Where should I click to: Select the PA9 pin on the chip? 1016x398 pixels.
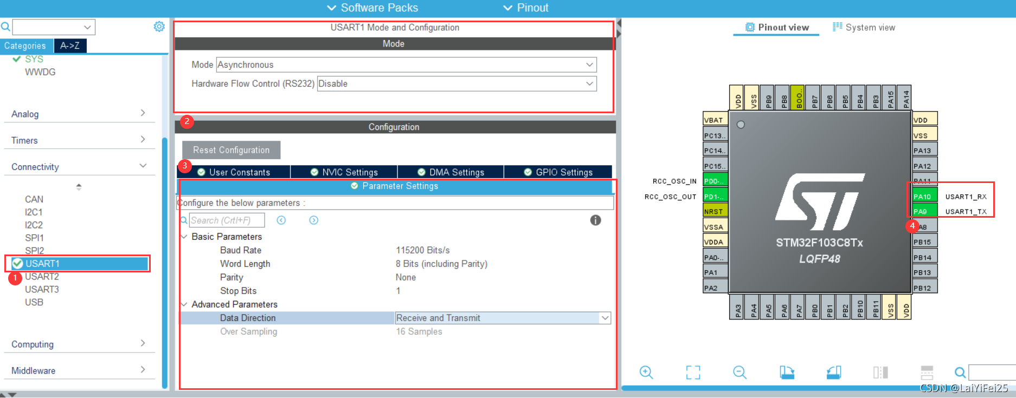(x=924, y=211)
